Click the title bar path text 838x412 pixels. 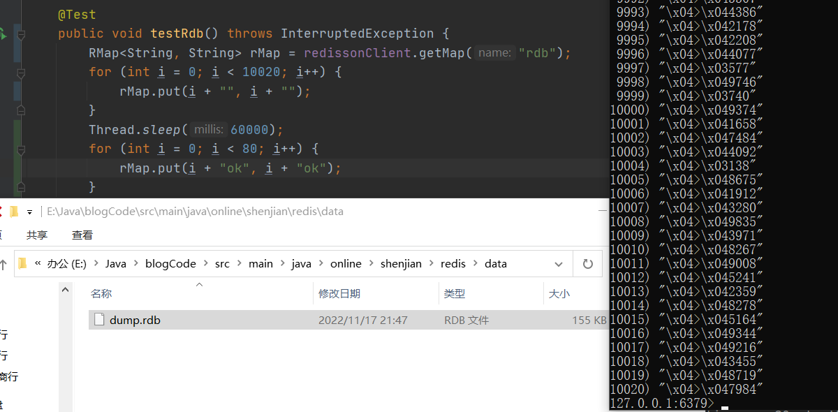[195, 212]
